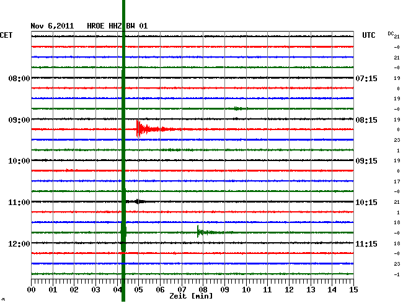Click the '00' minute axis tick label
This screenshot has height=306, width=403.
pos(32,290)
